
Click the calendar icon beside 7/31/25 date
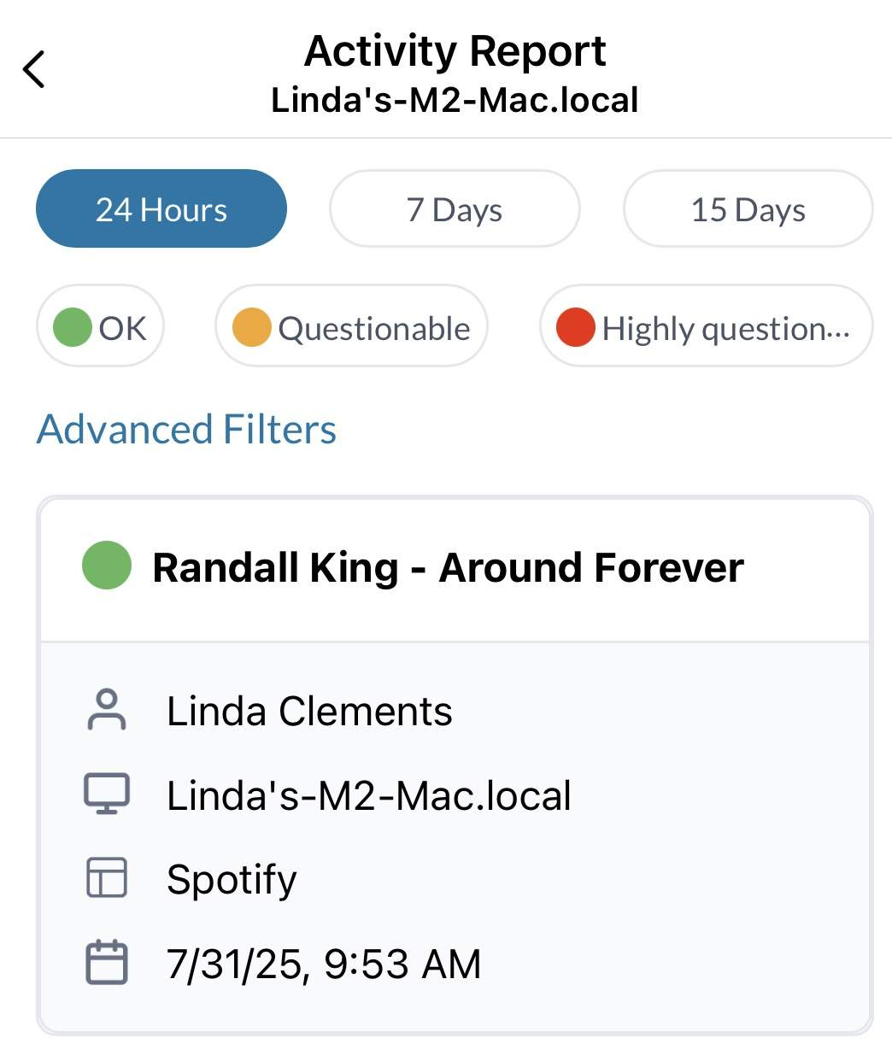click(107, 963)
